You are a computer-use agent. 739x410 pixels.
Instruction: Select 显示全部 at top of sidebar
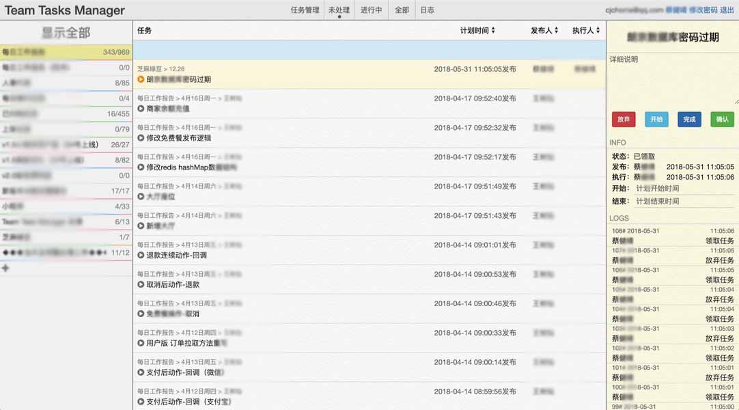coord(66,33)
